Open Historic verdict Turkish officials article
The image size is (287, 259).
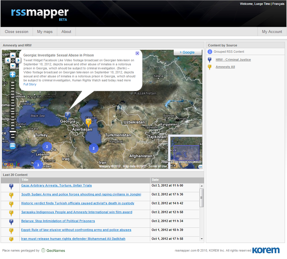pyautogui.click(x=78, y=203)
